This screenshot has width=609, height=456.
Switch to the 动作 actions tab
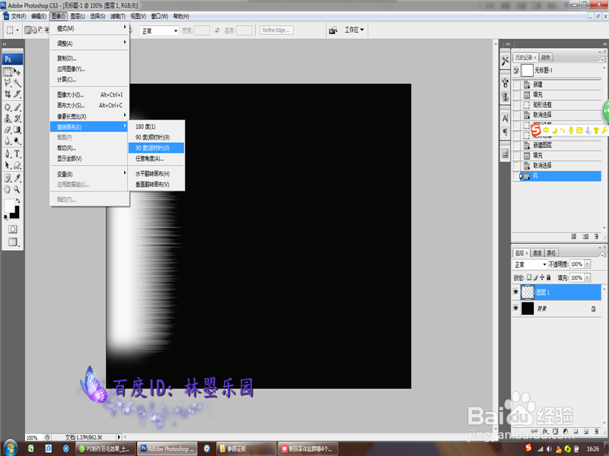[545, 58]
